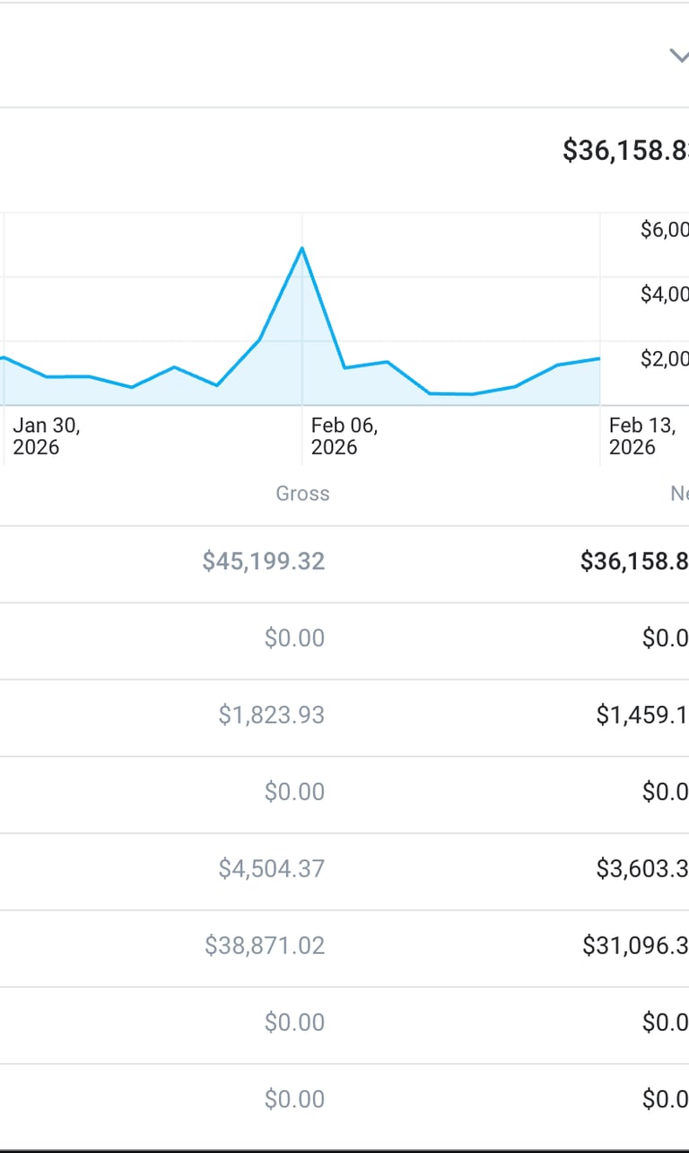Open the $4,504.37 gross entry

(x=272, y=869)
